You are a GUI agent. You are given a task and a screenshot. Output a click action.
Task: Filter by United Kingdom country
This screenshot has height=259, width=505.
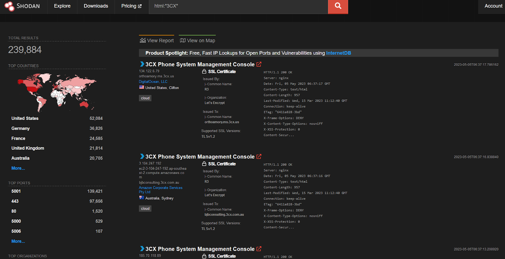pos(28,148)
